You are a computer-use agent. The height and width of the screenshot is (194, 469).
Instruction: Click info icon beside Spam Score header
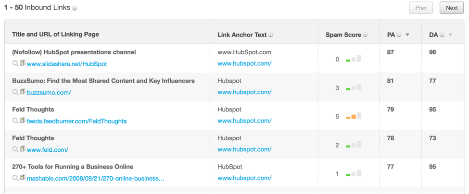[365, 35]
